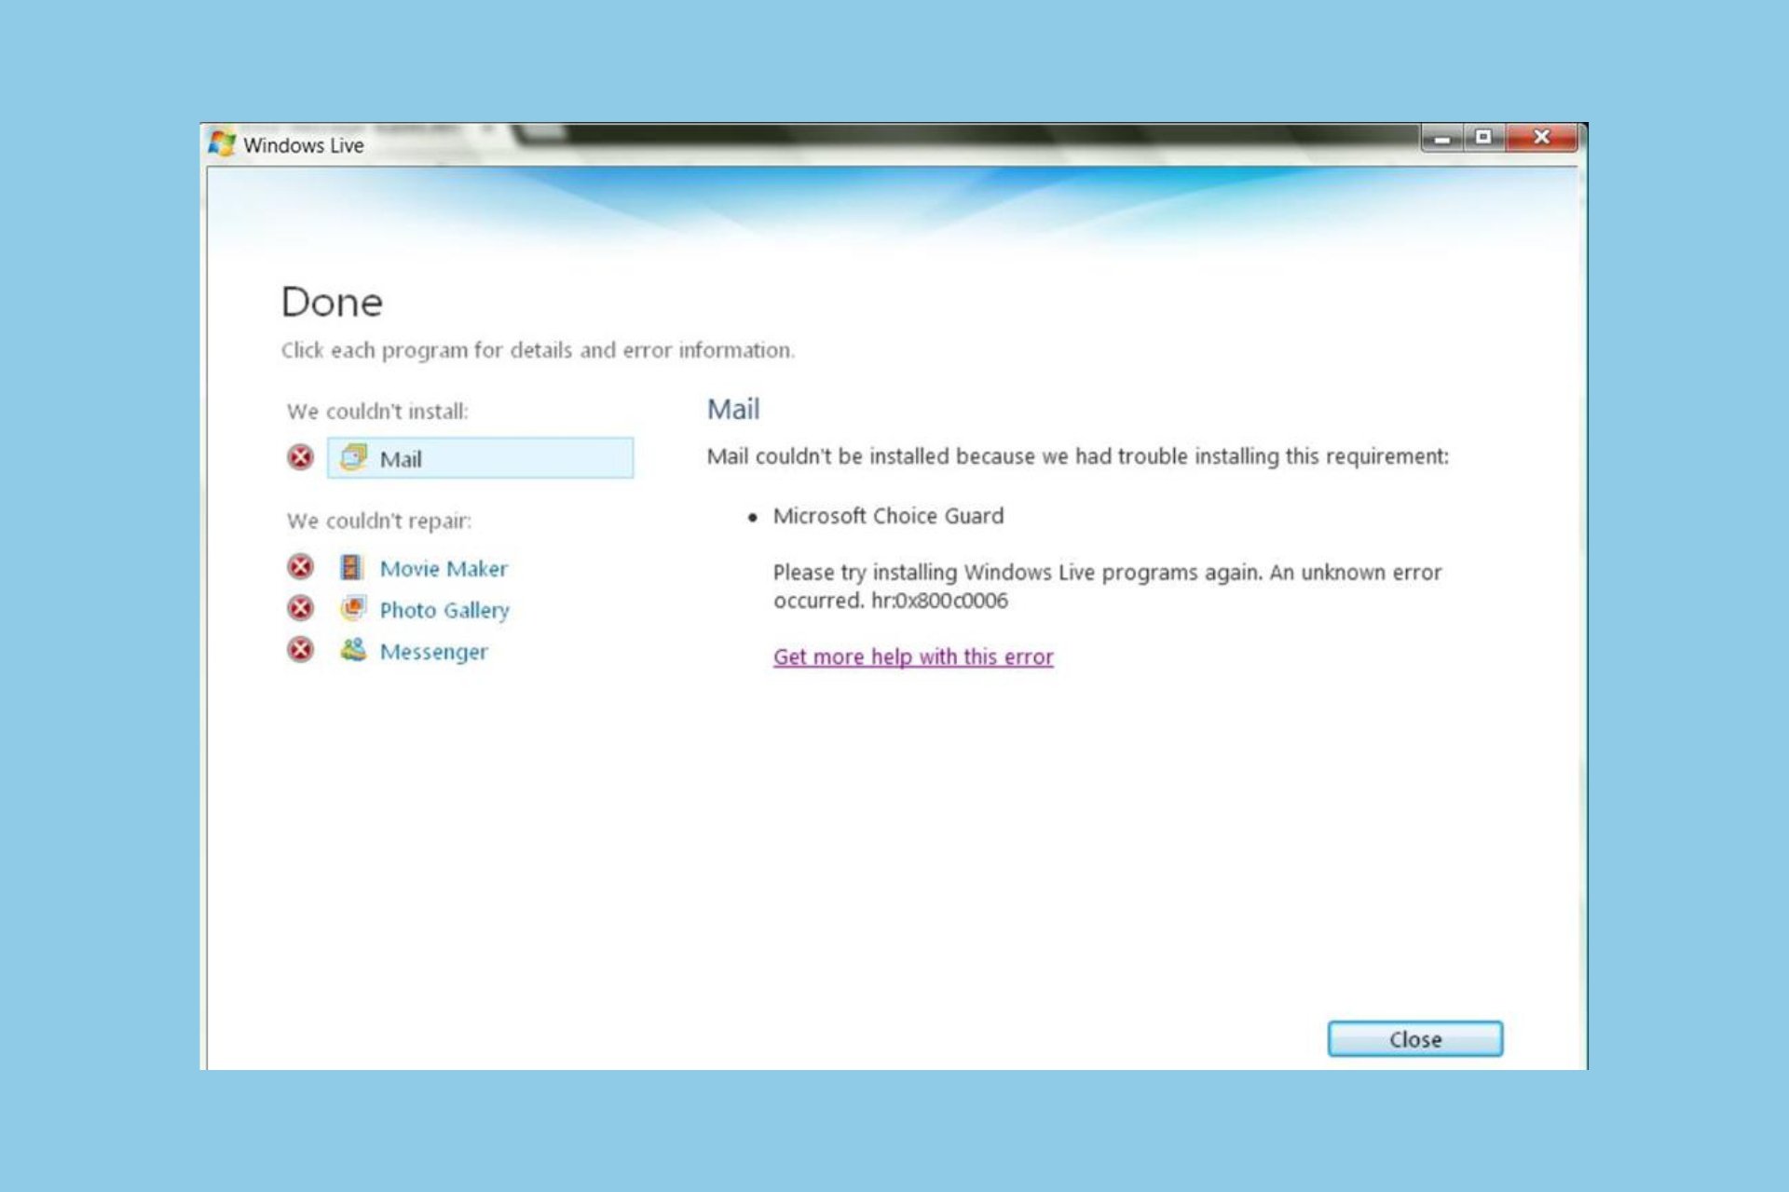1789x1192 pixels.
Task: Click the red error icon beside Messenger
Action: [x=300, y=649]
